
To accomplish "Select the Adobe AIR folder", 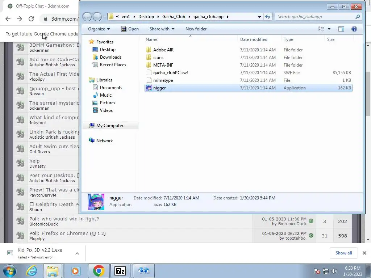I will pyautogui.click(x=163, y=50).
